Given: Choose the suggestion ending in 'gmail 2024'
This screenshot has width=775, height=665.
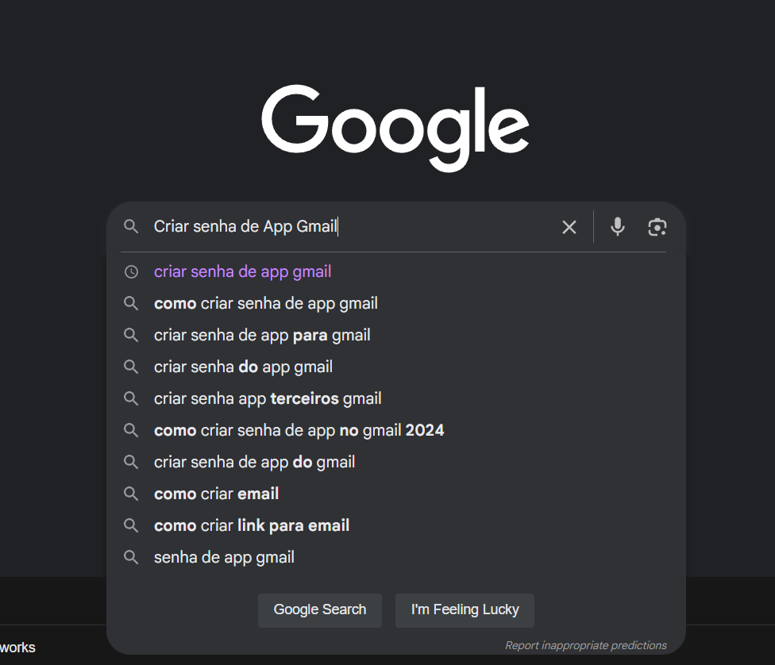Looking at the screenshot, I should [x=299, y=430].
